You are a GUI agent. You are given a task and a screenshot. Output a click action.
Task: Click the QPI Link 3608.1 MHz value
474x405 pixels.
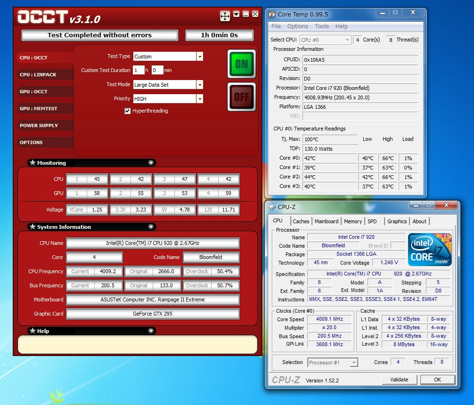pos(329,344)
